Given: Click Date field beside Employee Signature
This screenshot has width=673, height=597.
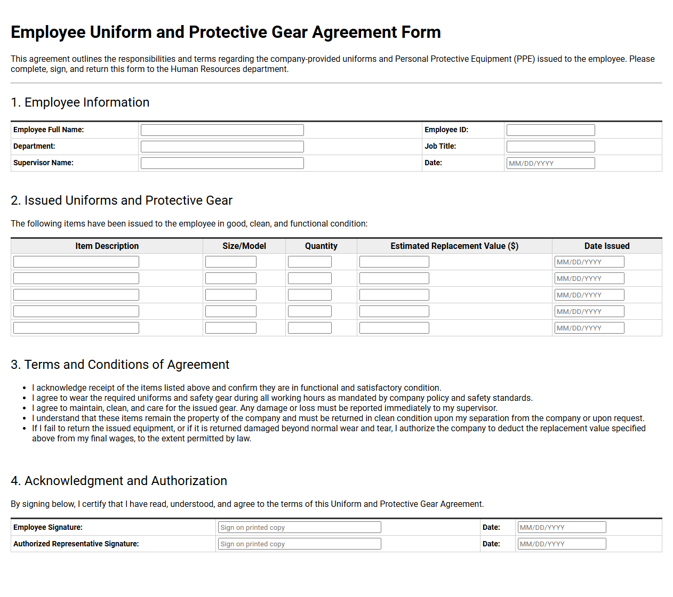Looking at the screenshot, I should [x=562, y=527].
